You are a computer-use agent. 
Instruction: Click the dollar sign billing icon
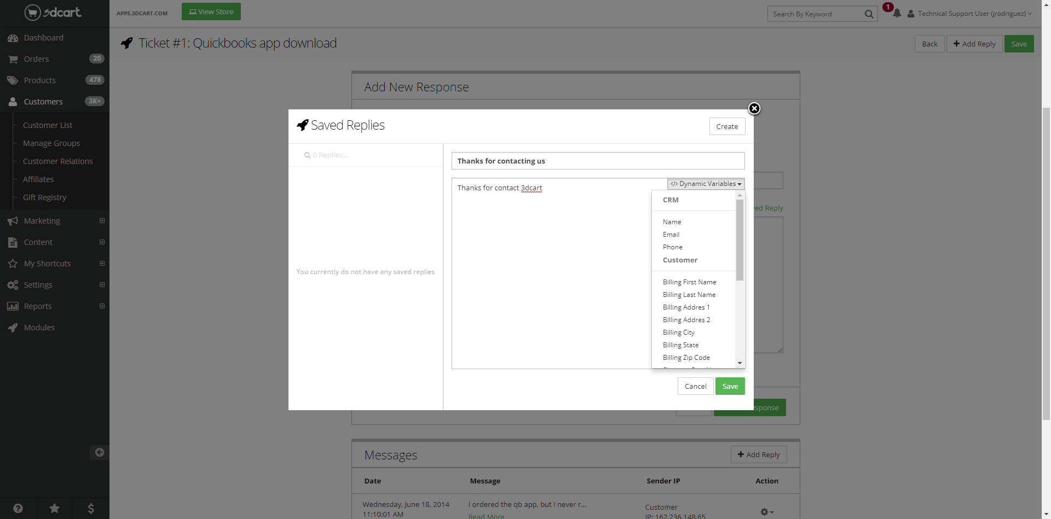point(91,509)
